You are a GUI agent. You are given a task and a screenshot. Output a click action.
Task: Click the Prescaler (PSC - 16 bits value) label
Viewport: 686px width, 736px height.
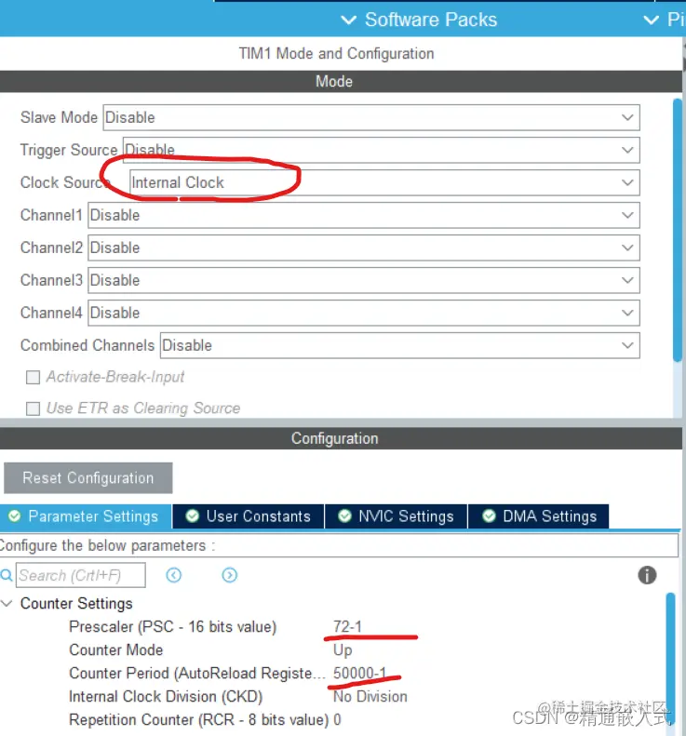tap(173, 626)
